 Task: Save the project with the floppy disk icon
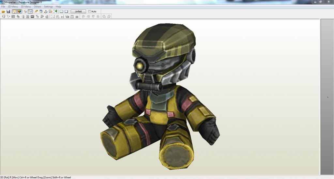(x=8, y=11)
